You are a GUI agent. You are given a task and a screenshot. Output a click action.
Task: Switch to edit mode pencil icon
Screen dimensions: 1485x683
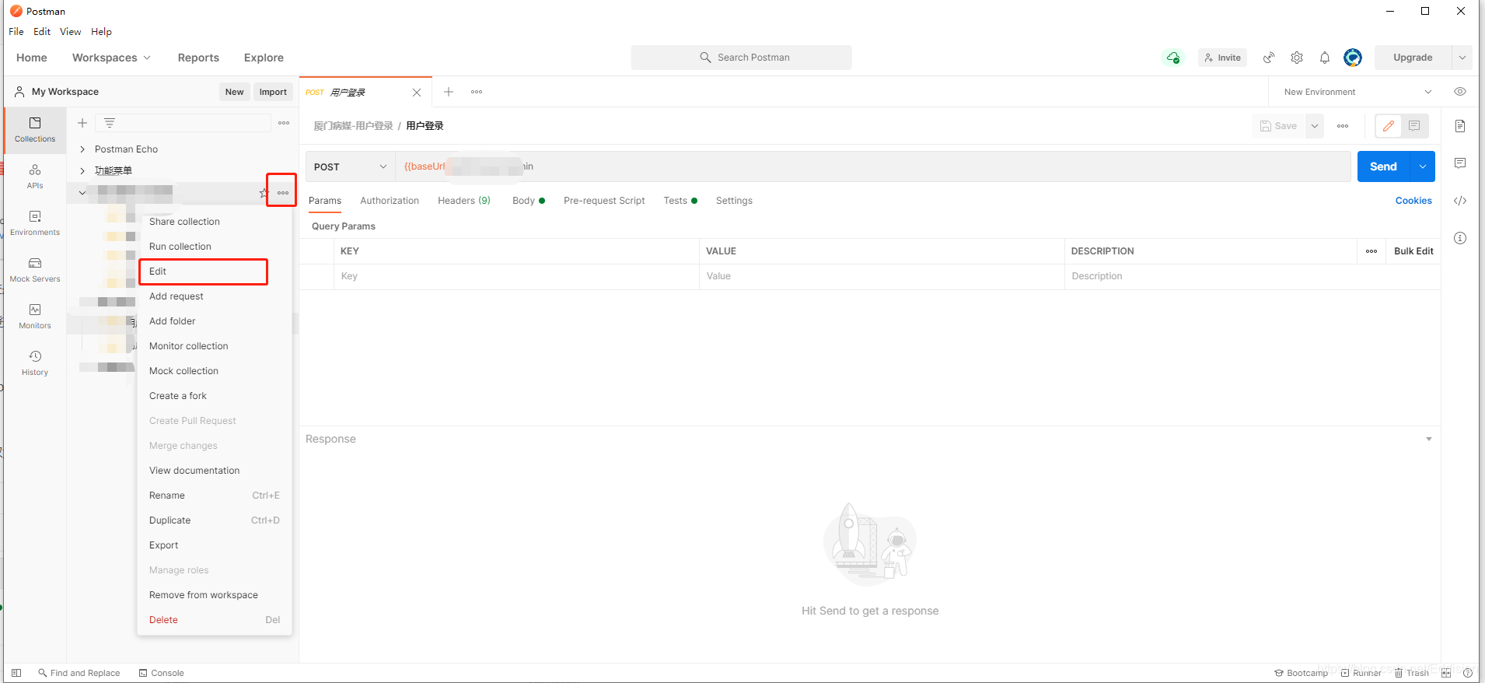pyautogui.click(x=1389, y=126)
